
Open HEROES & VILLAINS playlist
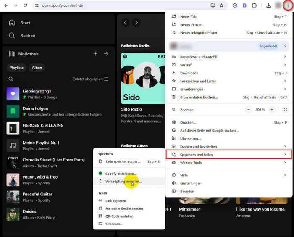(x=58, y=128)
